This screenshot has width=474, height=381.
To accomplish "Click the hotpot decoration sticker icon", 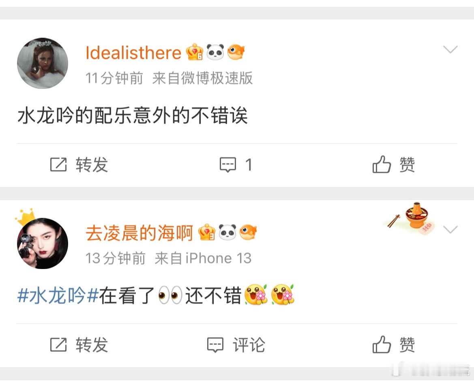I will coord(412,218).
